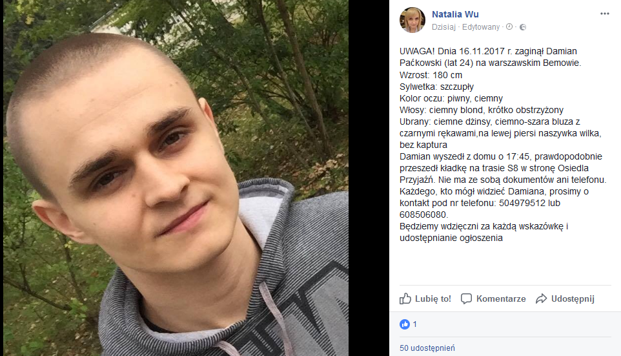Show who reacted via count 1
The height and width of the screenshot is (356, 621).
tap(414, 324)
